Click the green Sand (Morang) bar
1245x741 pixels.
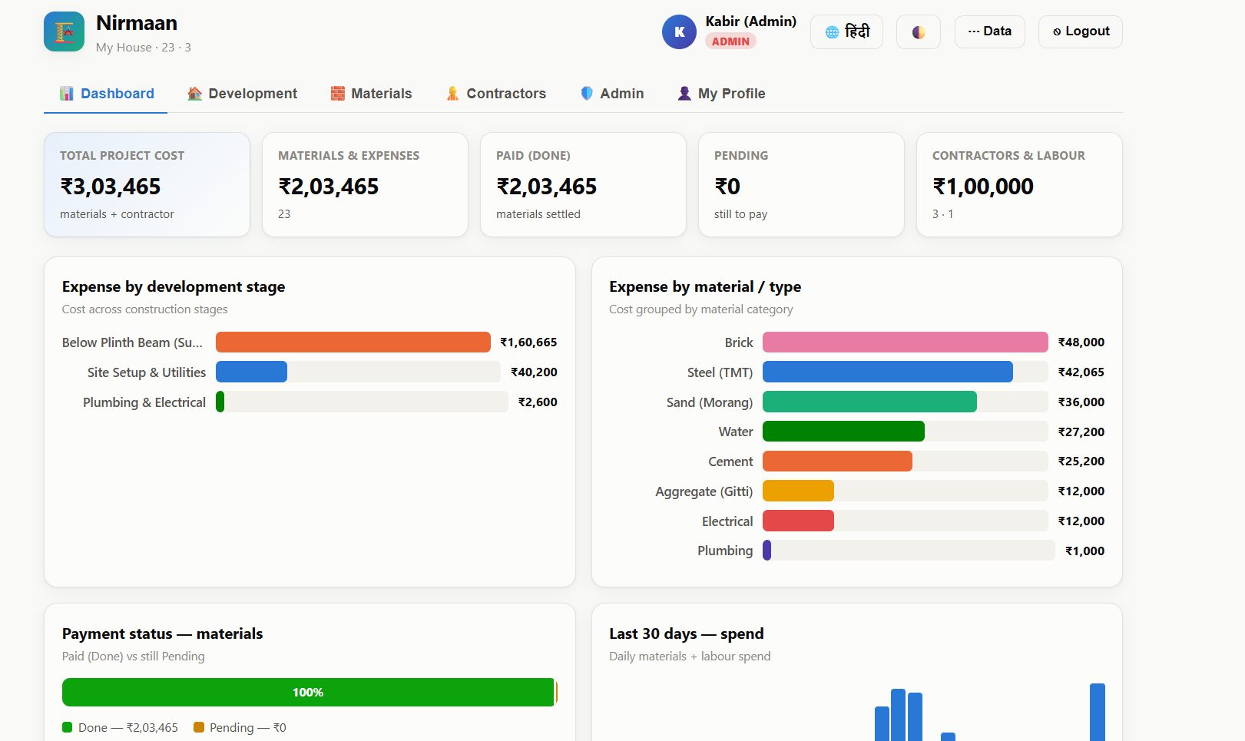869,402
